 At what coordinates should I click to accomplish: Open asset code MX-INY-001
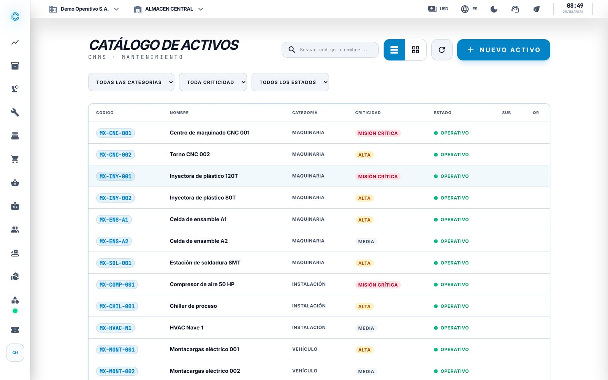tap(116, 176)
